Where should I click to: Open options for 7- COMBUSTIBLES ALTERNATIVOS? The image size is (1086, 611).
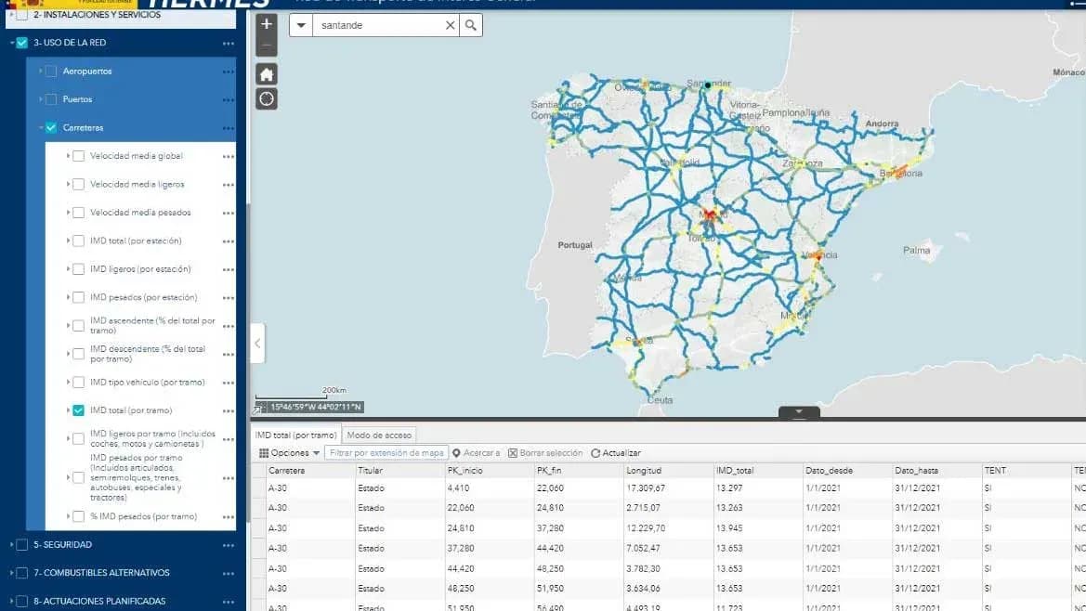tap(228, 574)
